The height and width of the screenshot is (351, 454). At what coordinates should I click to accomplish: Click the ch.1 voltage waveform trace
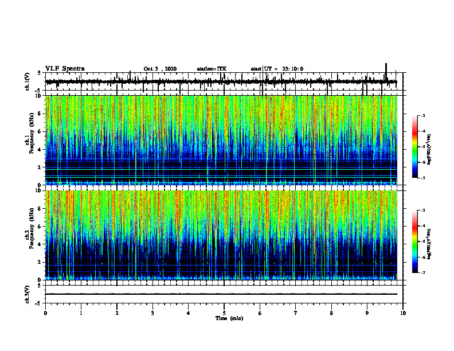221,81
